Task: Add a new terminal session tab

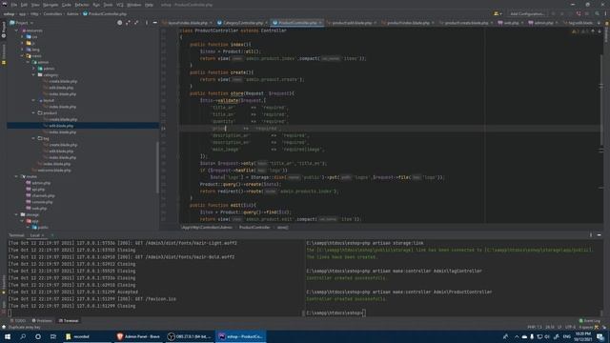Action: 52,235
